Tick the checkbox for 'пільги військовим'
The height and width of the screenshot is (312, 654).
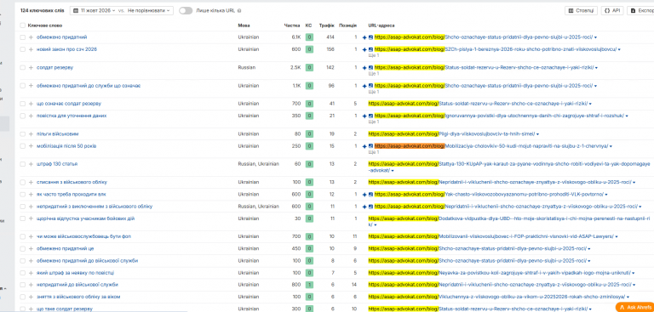[22, 134]
